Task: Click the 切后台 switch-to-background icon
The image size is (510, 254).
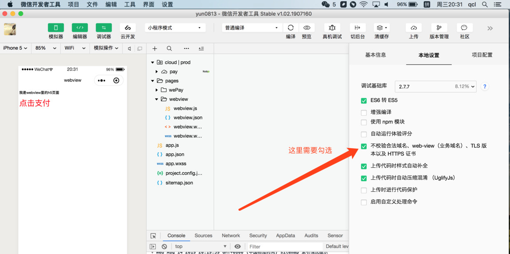Action: point(357,28)
